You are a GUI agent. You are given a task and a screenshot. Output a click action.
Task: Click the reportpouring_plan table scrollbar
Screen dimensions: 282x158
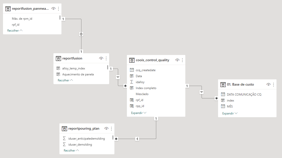(x=113, y=138)
